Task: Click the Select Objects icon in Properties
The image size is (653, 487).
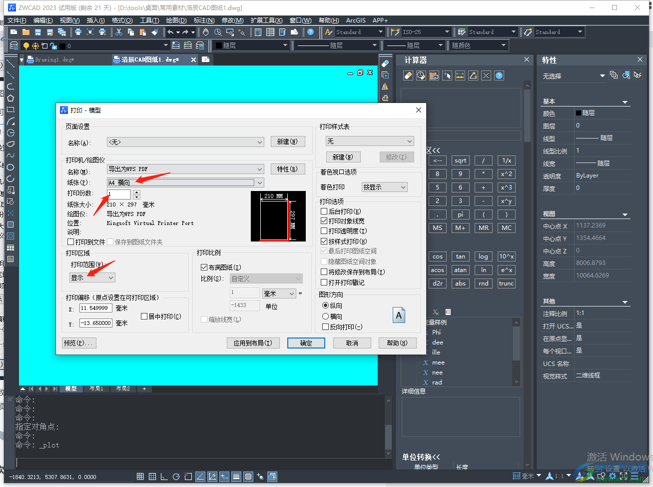Action: point(626,75)
